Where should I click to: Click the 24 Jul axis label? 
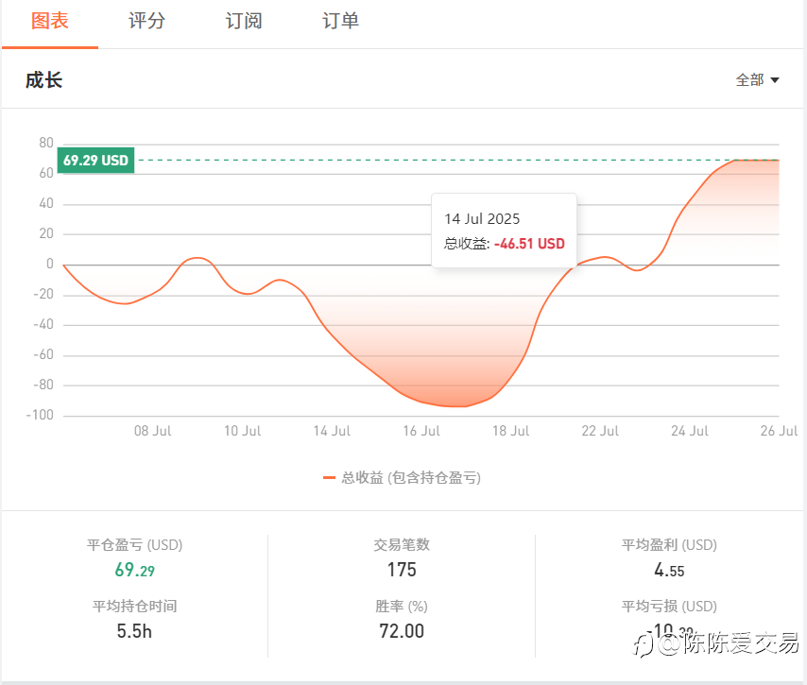coord(690,431)
